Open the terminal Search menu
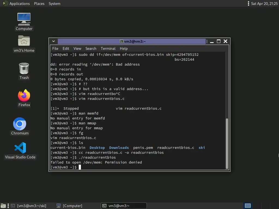Image resolution: width=279 pixels, height=209 pixels. click(x=91, y=48)
